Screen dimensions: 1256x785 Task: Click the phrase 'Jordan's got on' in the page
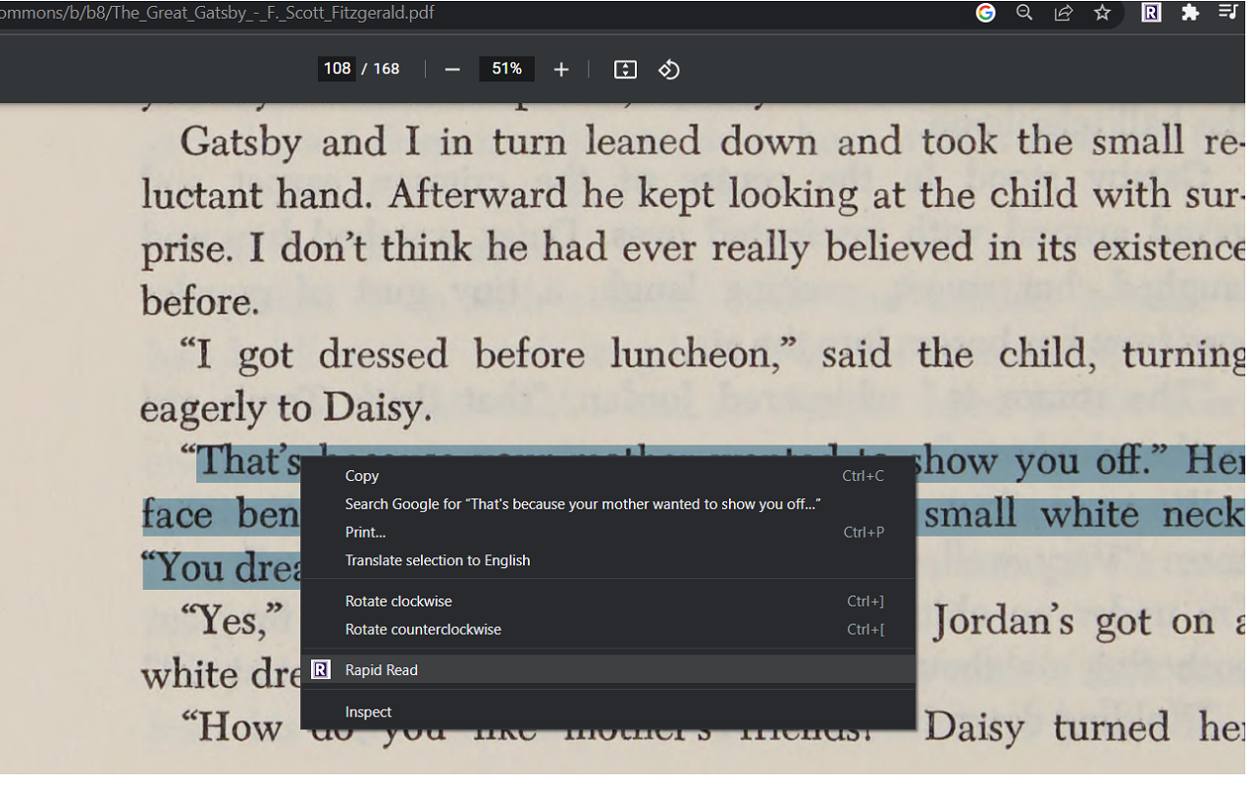click(x=1073, y=622)
